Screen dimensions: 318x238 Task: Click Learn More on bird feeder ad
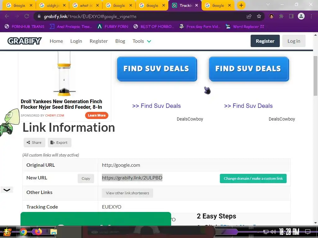(97, 115)
